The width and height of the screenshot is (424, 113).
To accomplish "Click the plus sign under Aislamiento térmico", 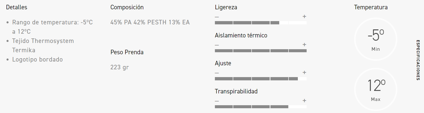I will 304,45.
